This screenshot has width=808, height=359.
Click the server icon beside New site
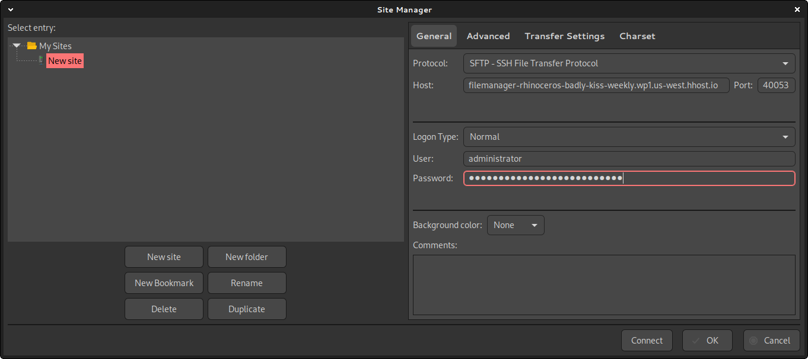[x=41, y=60]
